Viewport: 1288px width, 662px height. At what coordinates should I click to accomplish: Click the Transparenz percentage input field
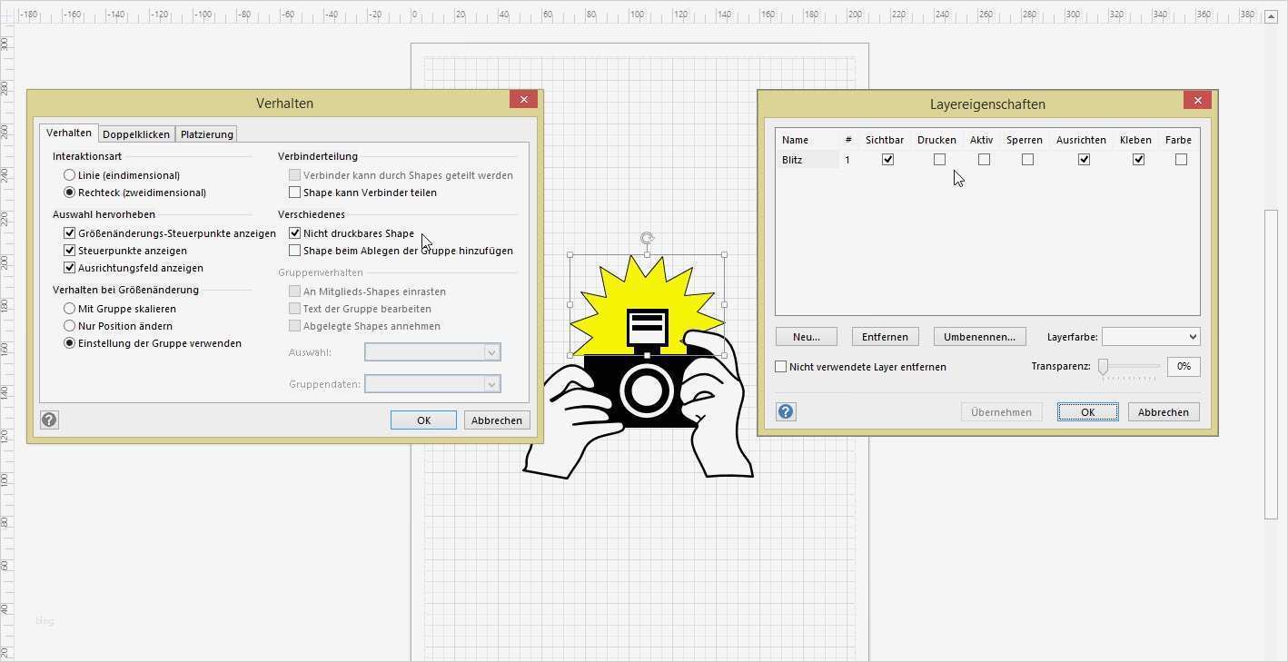[1184, 366]
